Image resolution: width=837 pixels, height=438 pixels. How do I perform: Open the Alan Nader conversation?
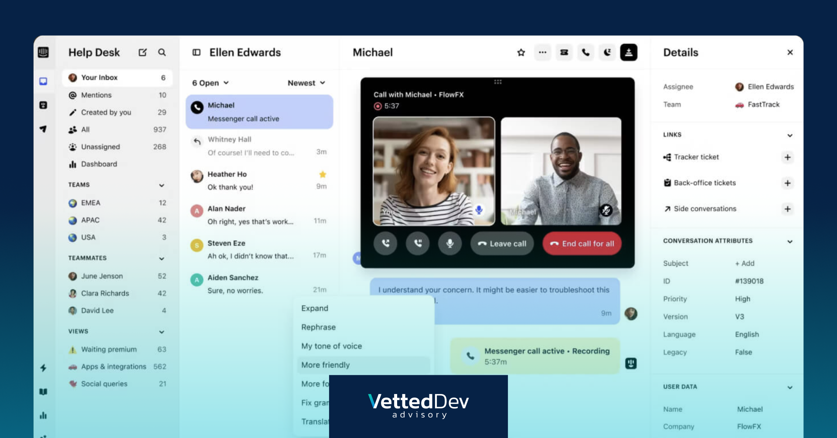(x=259, y=215)
